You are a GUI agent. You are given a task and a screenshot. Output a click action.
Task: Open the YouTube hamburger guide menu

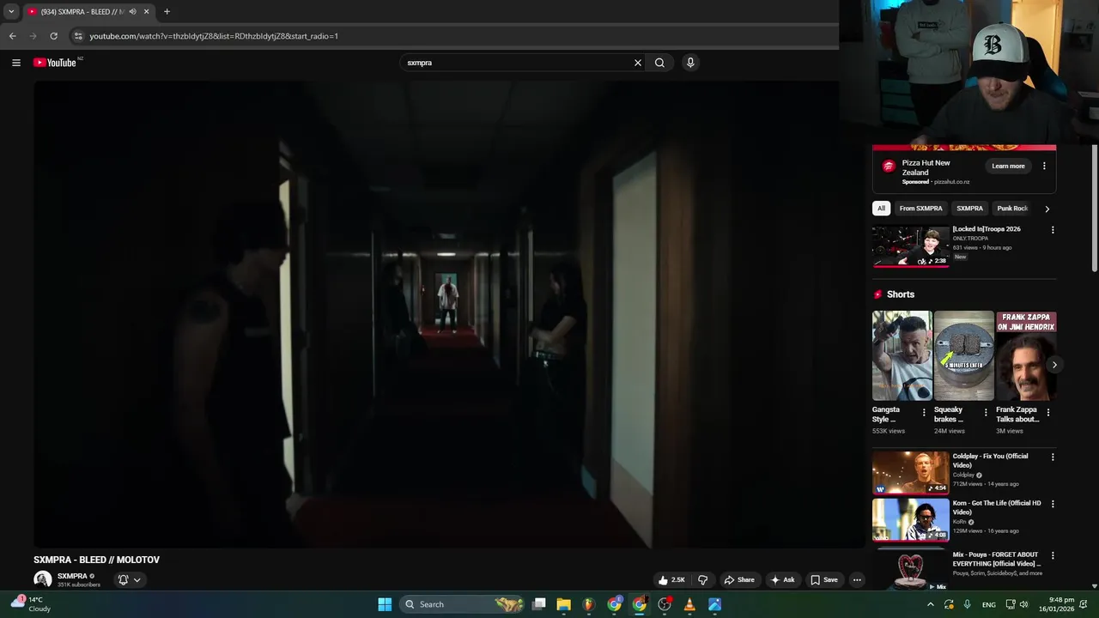click(x=15, y=63)
